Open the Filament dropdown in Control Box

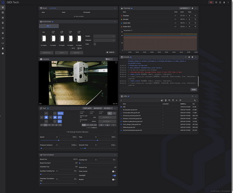click(x=104, y=40)
